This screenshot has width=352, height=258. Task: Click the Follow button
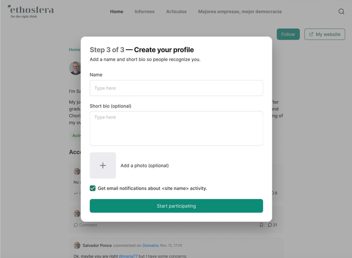(x=288, y=34)
